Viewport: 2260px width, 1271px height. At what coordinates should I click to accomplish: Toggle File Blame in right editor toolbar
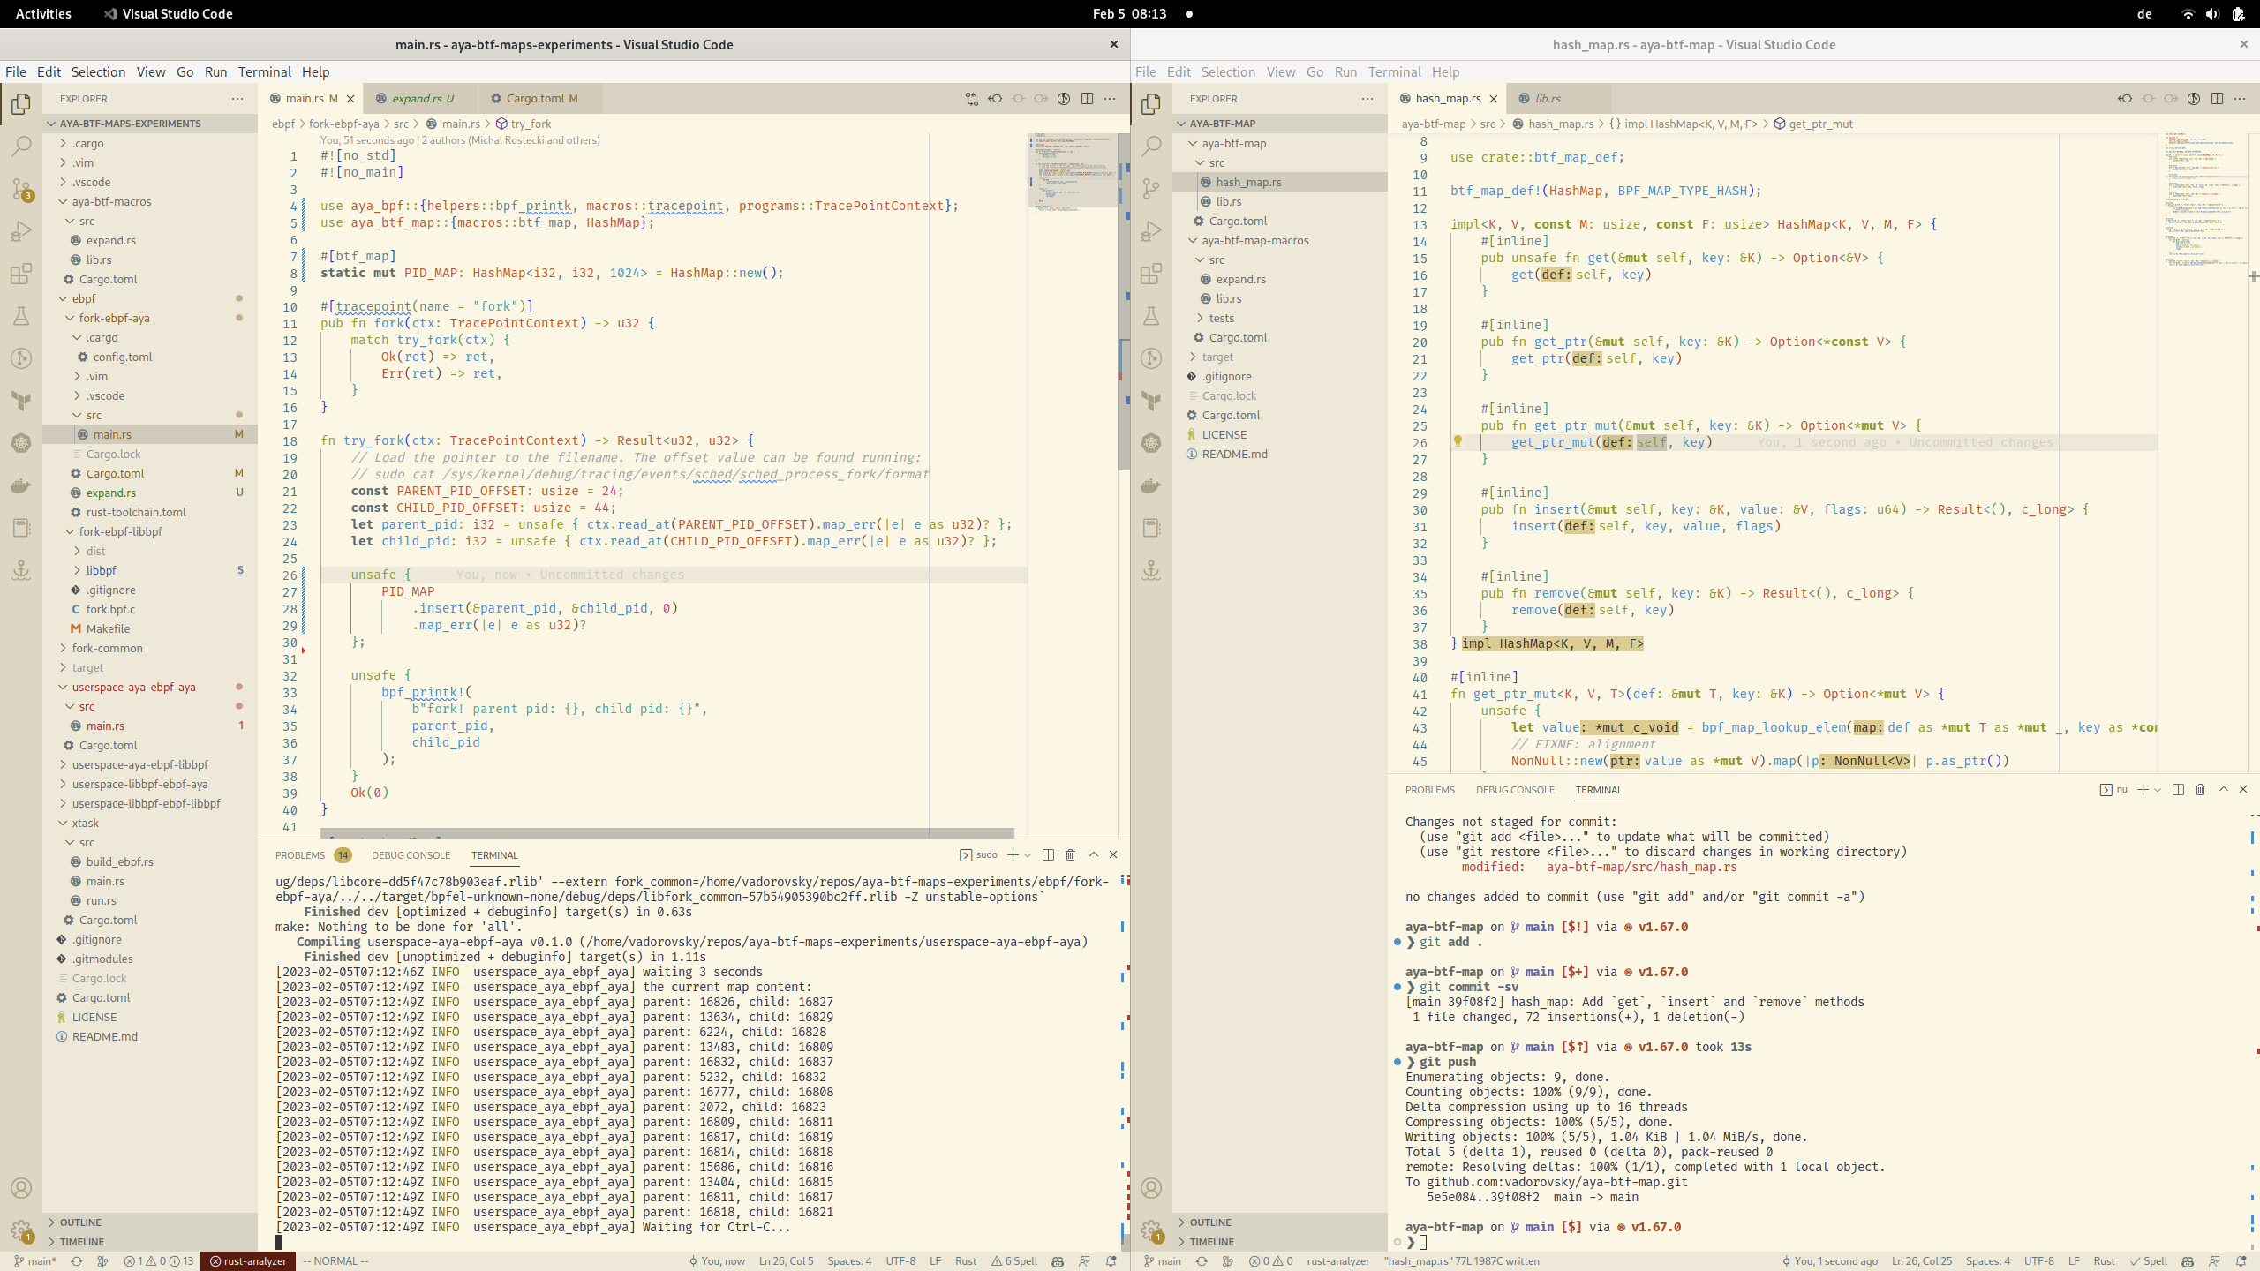pos(2194,99)
